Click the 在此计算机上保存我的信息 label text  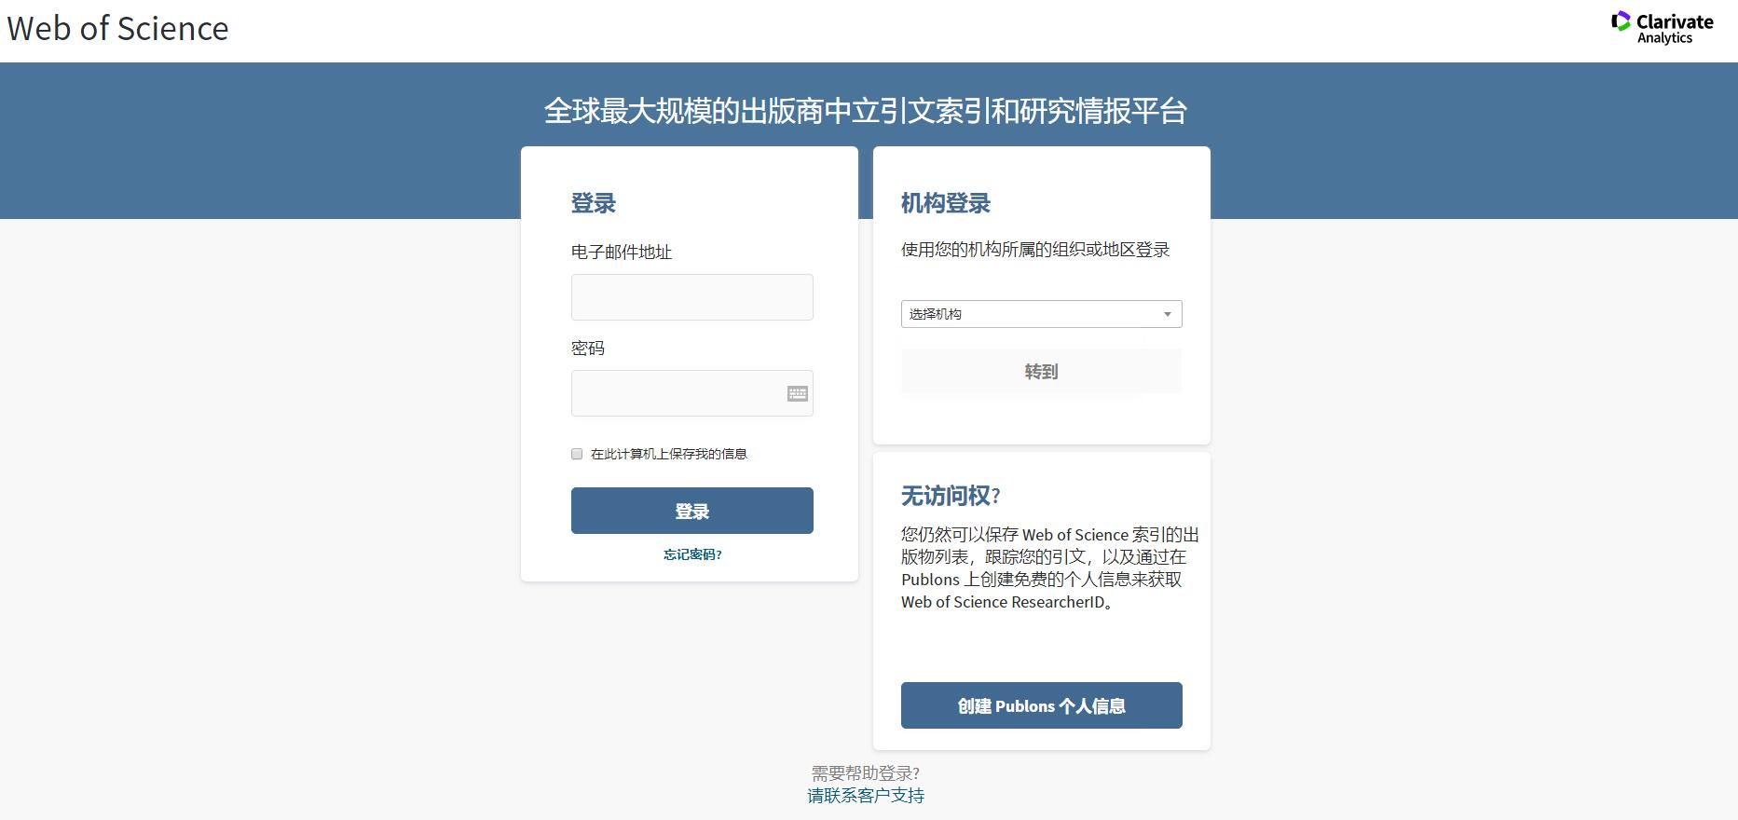(669, 454)
